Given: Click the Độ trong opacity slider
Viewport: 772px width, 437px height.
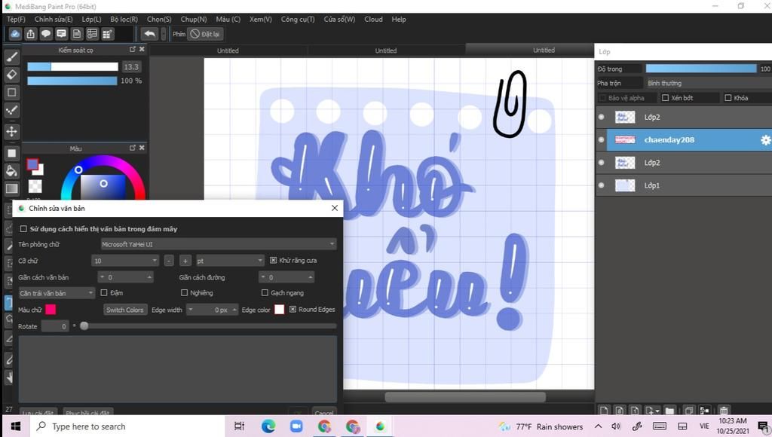Looking at the screenshot, I should point(700,69).
